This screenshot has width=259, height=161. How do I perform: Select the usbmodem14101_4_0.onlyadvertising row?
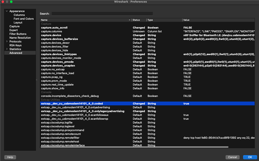coord(147,107)
